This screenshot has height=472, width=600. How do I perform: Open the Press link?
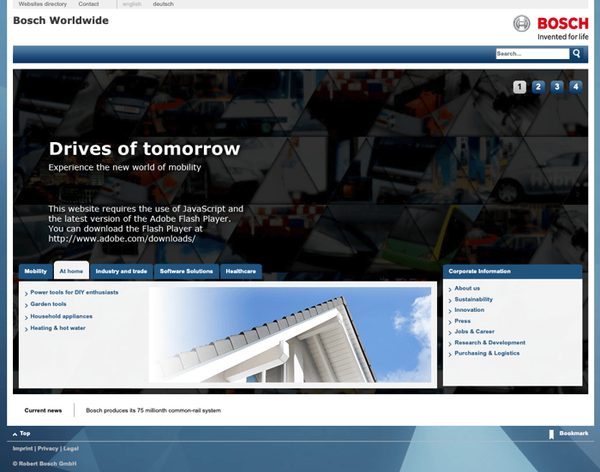[x=462, y=321]
